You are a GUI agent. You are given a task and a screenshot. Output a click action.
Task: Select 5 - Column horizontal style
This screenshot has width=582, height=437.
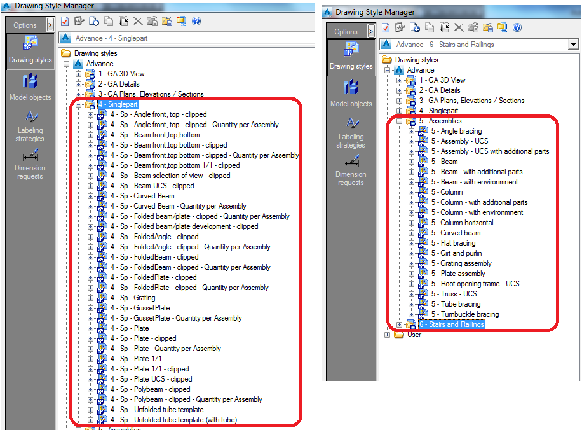pos(462,223)
